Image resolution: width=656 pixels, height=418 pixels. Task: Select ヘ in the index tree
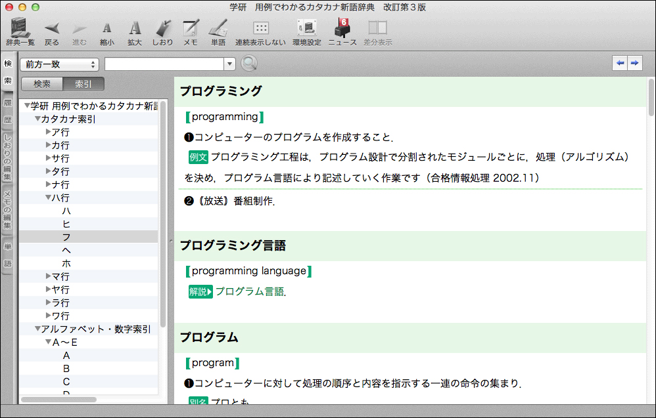(66, 250)
